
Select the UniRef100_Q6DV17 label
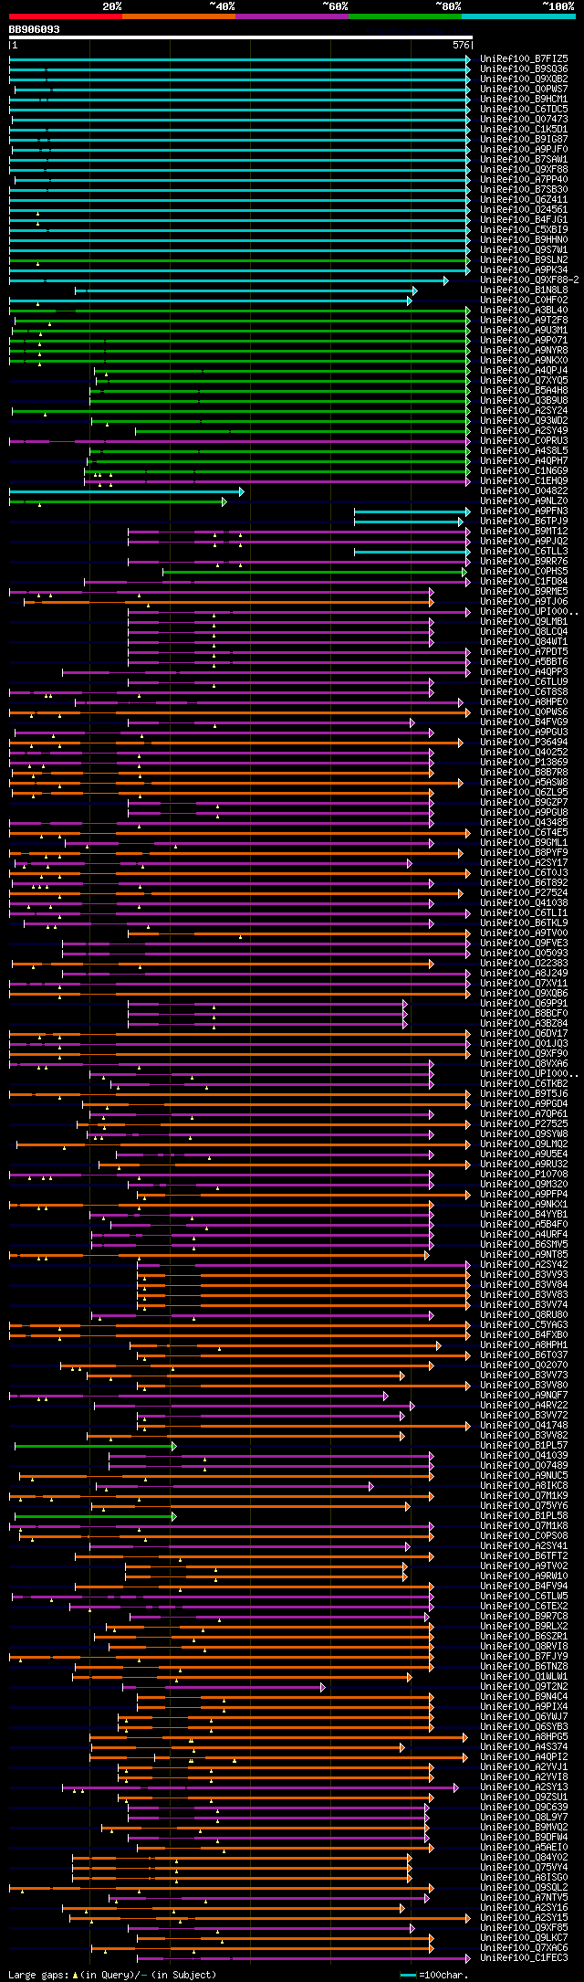pyautogui.click(x=524, y=1033)
